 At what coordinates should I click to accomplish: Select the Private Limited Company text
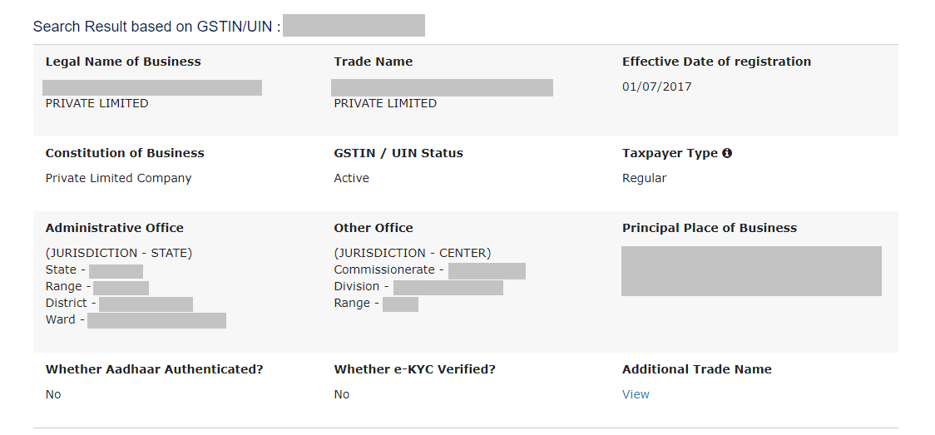tap(118, 178)
